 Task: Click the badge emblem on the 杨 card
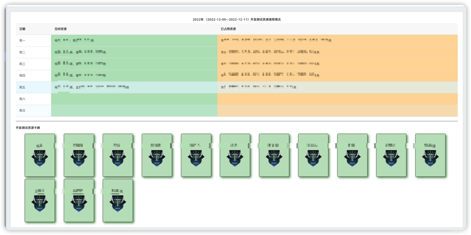tap(40, 158)
